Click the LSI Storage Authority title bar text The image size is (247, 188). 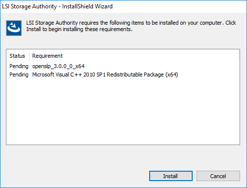[x=29, y=6]
